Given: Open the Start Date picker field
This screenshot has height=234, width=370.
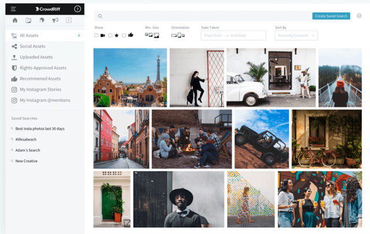Looking at the screenshot, I should 213,36.
